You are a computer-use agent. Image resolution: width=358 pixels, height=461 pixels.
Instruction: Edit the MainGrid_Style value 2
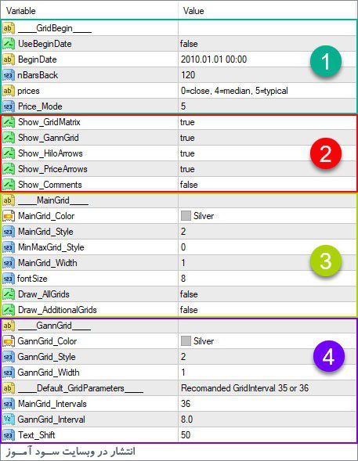pos(183,232)
